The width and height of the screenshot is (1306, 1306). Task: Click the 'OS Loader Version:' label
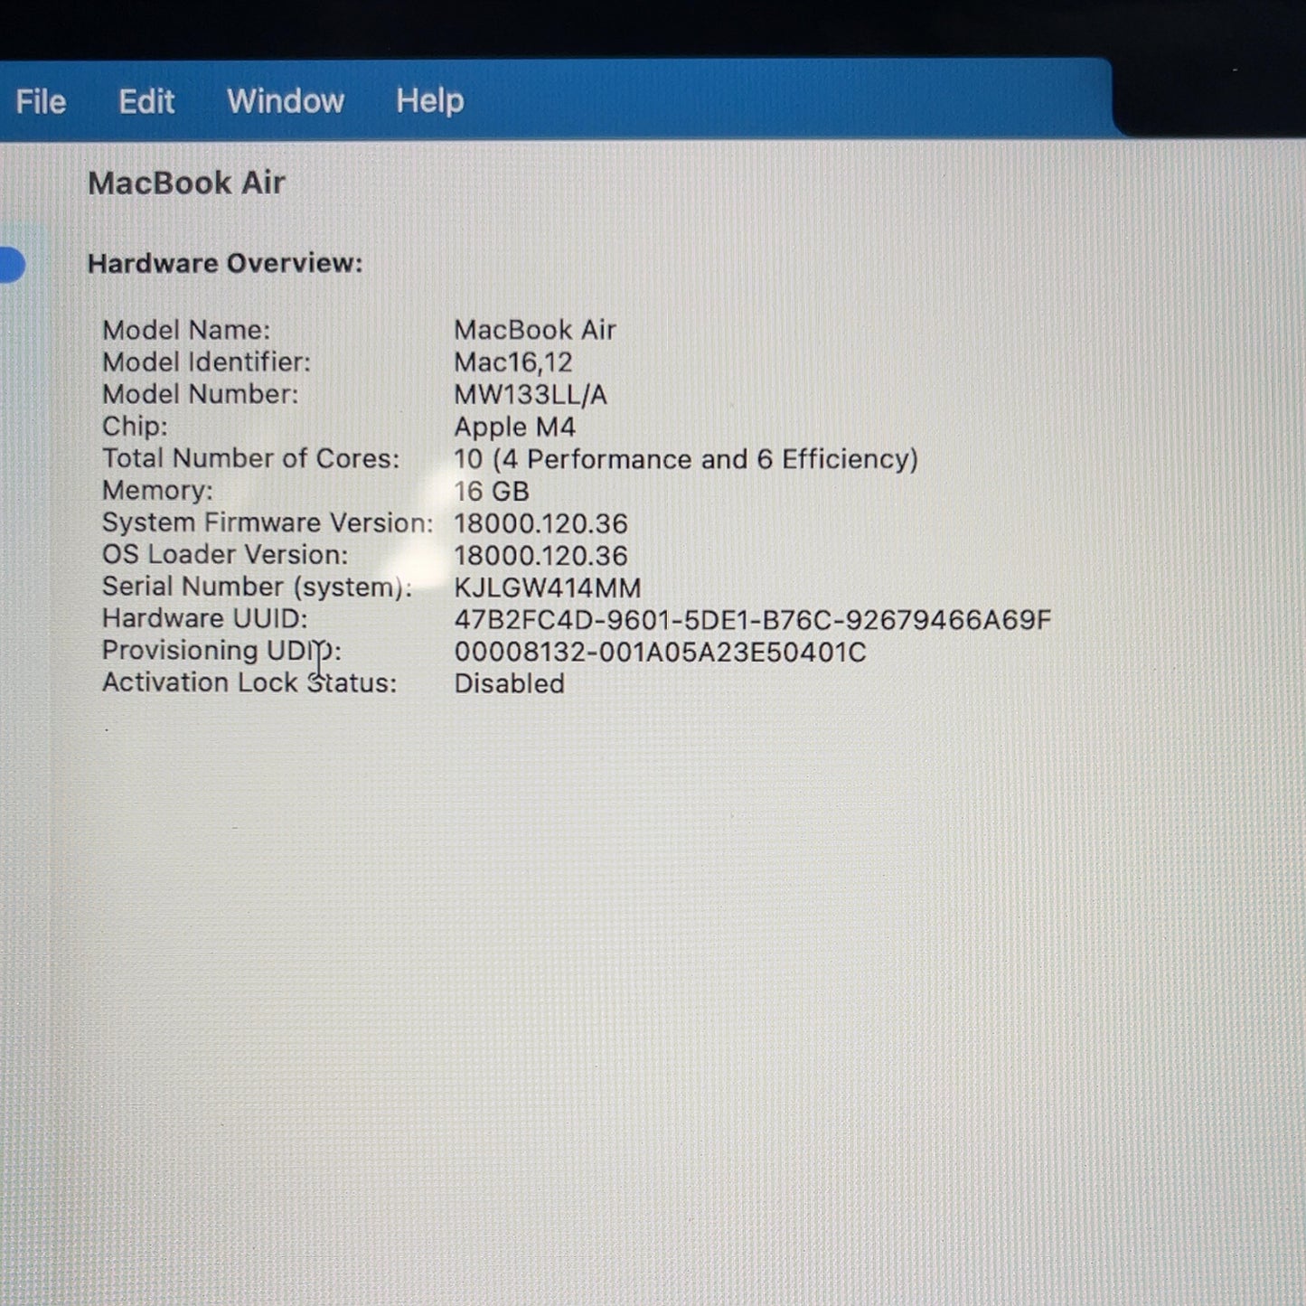pos(225,554)
